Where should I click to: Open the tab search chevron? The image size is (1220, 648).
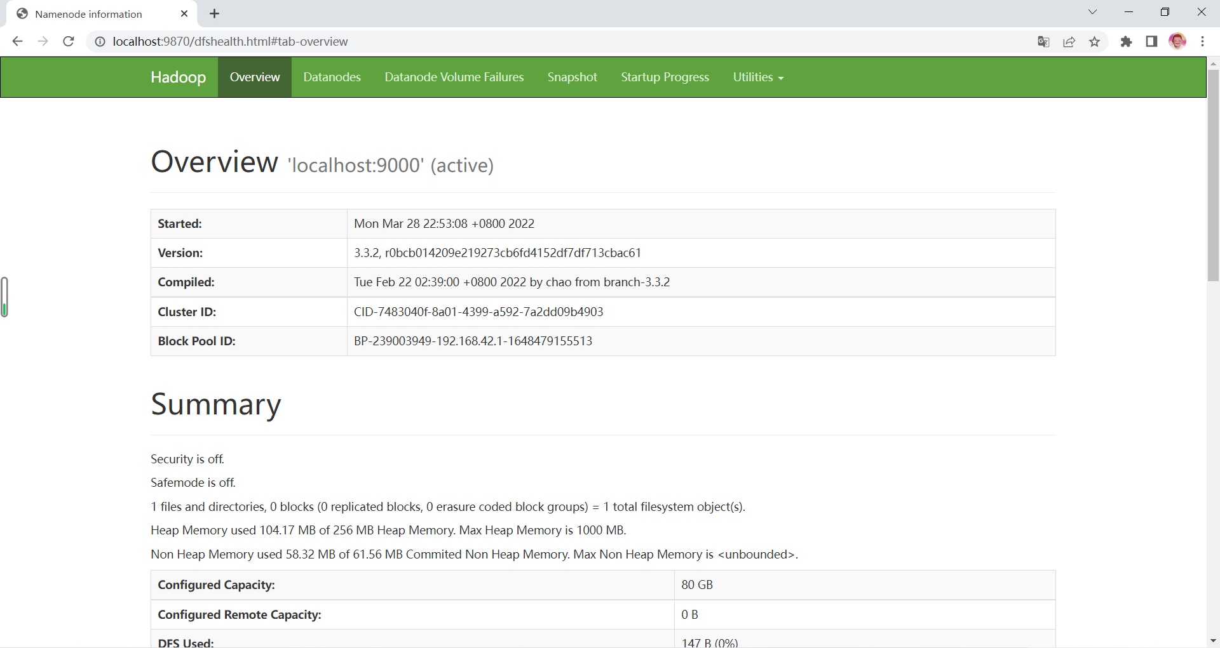(1092, 12)
